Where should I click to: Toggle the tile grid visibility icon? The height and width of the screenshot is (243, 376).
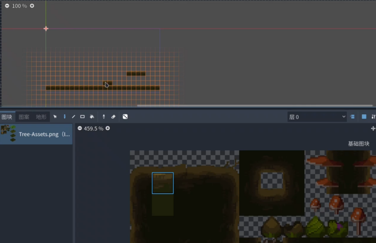(364, 116)
